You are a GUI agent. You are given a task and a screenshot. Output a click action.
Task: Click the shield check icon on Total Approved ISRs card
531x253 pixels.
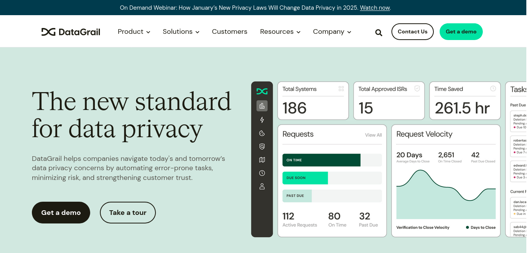tap(417, 89)
